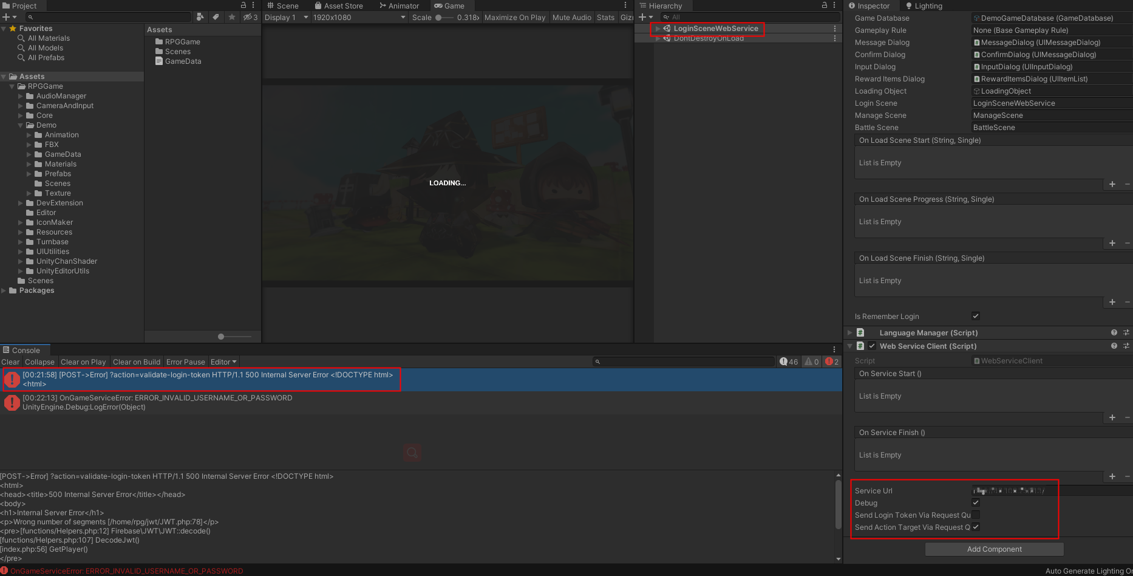Click the Add Component button

(x=994, y=549)
